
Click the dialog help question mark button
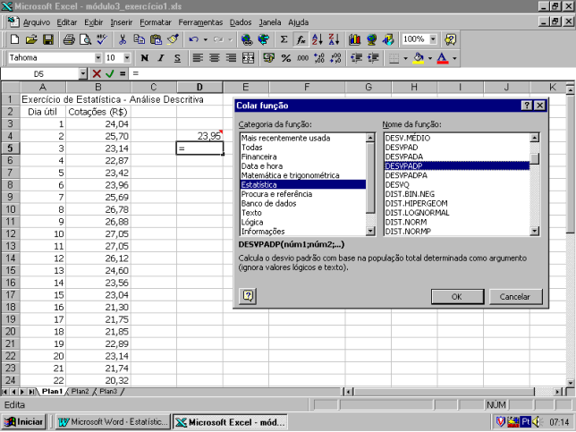click(x=249, y=296)
